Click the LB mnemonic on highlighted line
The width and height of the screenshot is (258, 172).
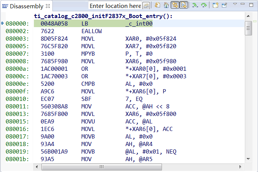[x=85, y=24]
